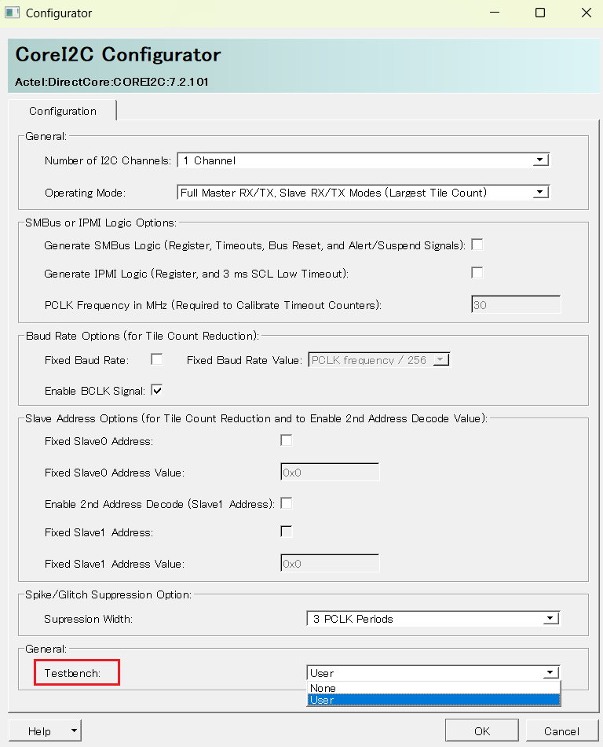603x747 pixels.
Task: Open the Supression Width dropdown
Action: tap(550, 619)
